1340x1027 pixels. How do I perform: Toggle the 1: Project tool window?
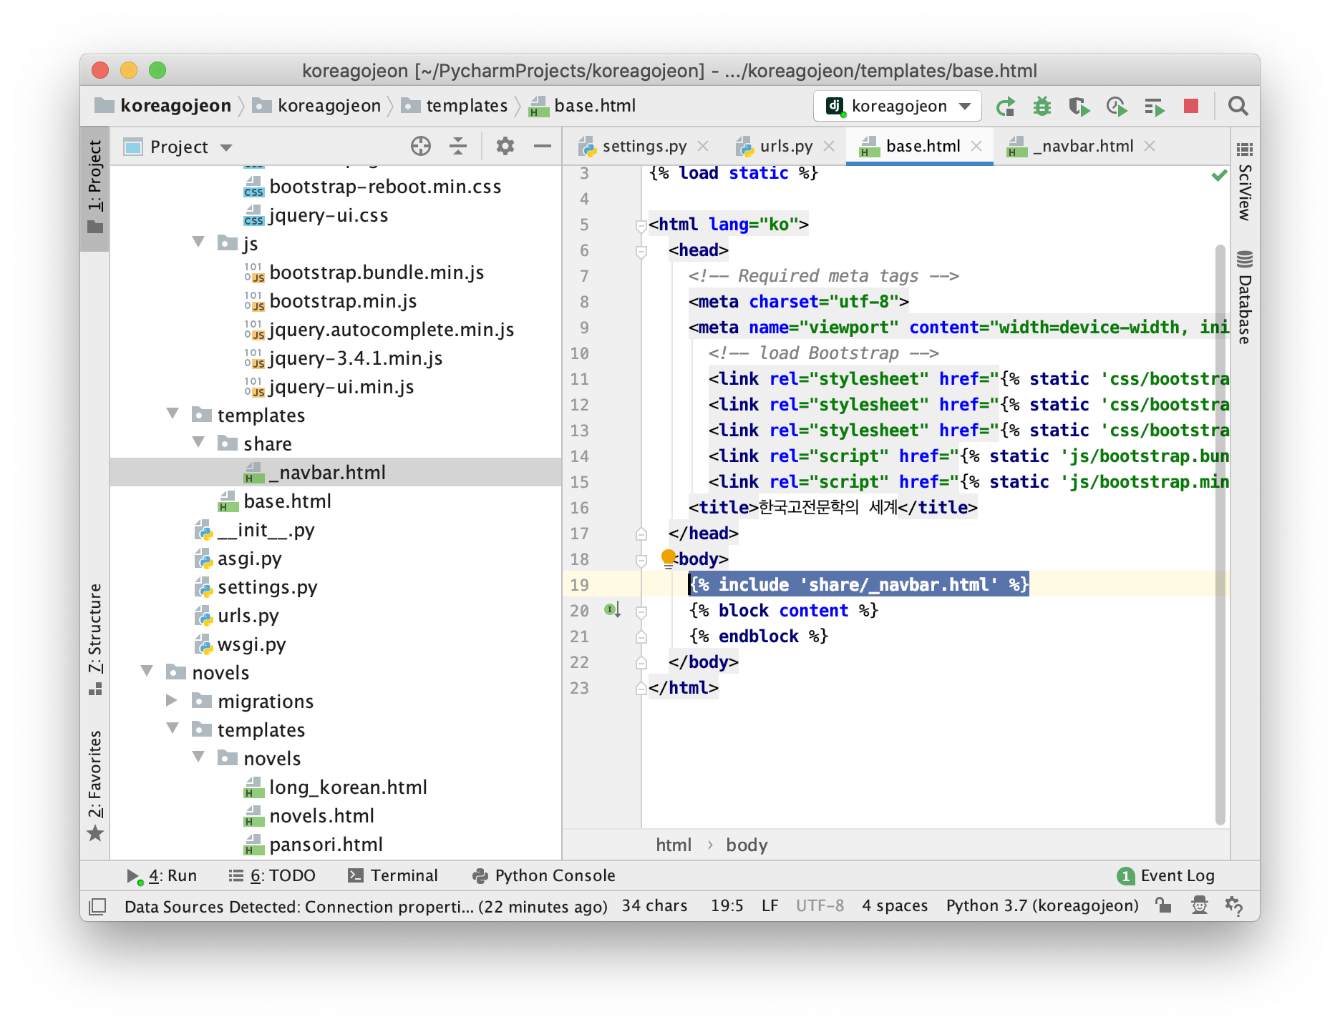95,187
